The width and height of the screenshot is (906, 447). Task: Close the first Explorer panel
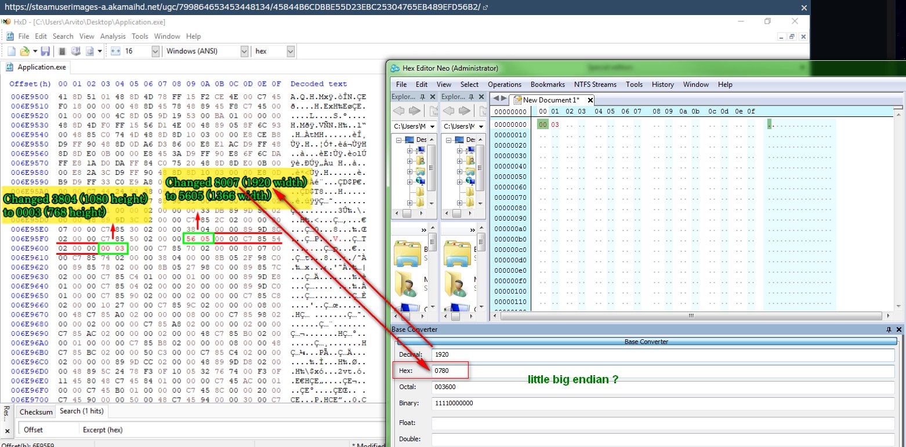433,97
